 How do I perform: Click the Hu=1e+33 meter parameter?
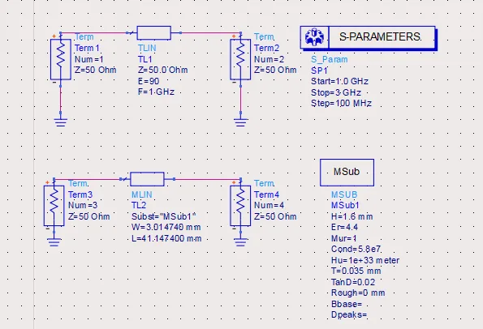(365, 260)
